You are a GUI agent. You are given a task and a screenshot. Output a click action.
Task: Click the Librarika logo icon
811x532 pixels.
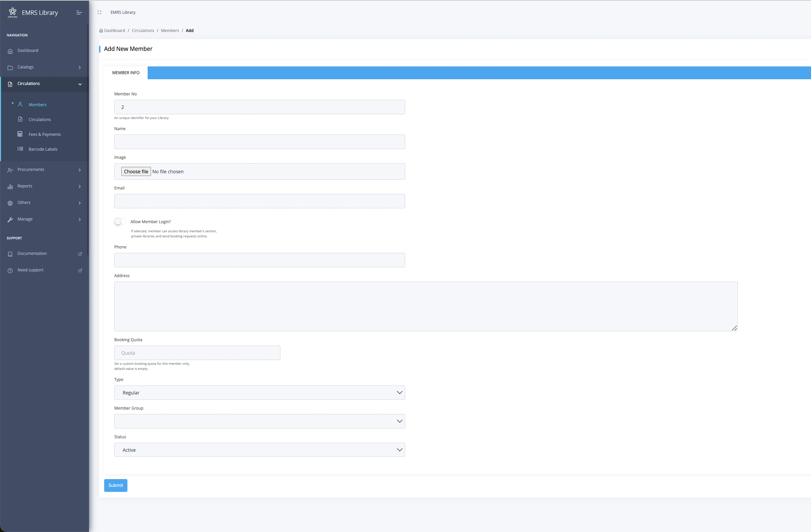12,12
